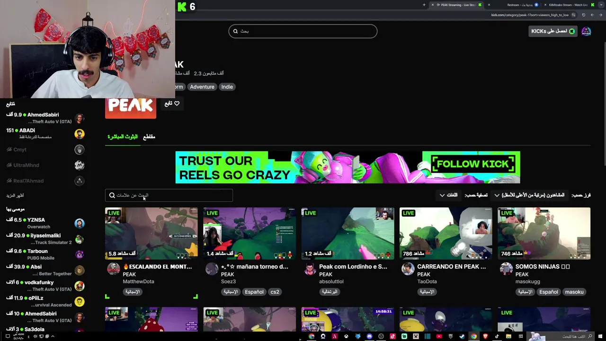Click the Español tag under Soez3 stream
The height and width of the screenshot is (341, 606).
click(254, 292)
